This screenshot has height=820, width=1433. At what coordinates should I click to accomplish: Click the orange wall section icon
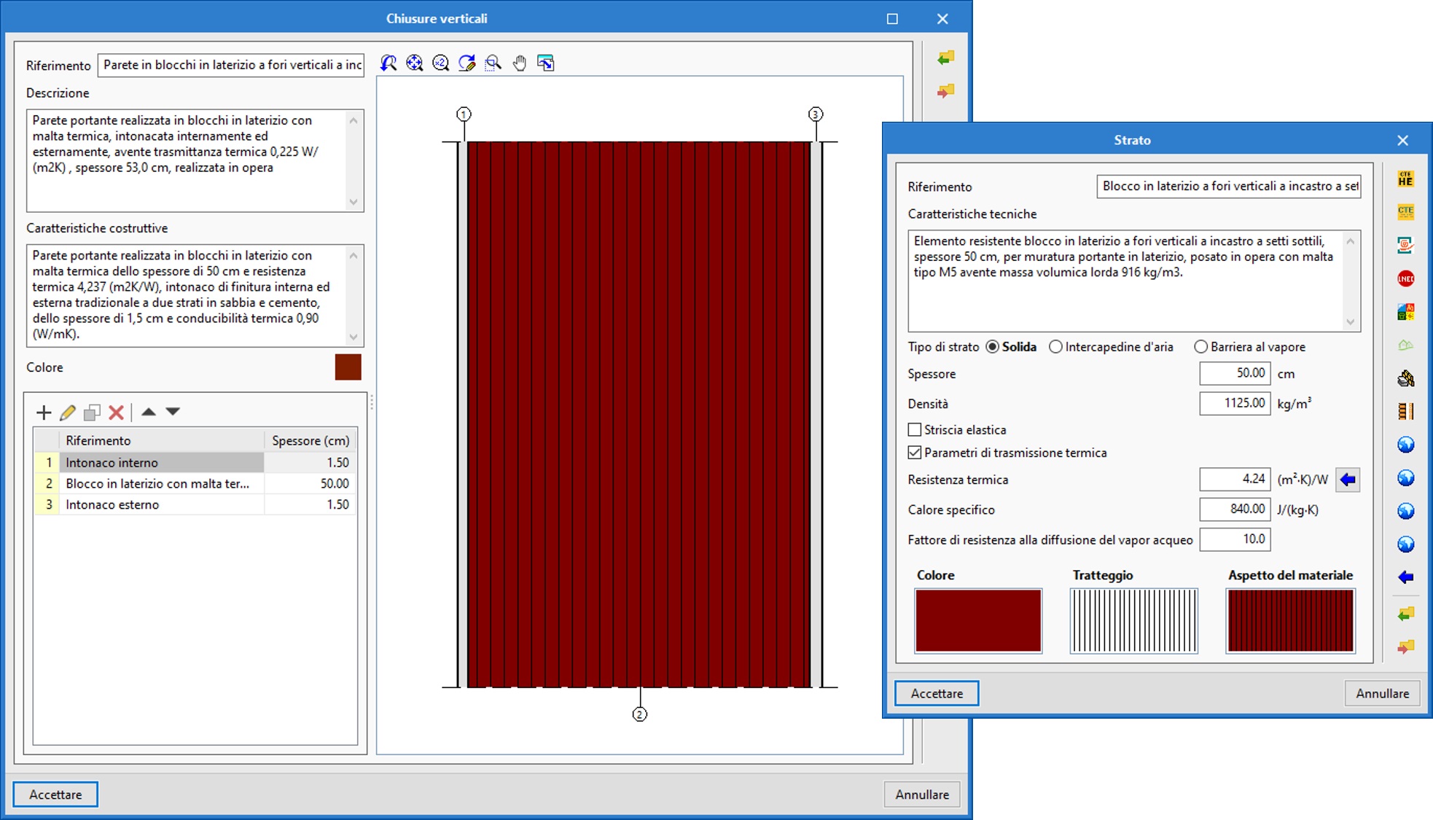pyautogui.click(x=1406, y=412)
